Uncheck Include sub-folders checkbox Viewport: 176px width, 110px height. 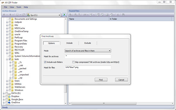click(x=45, y=62)
